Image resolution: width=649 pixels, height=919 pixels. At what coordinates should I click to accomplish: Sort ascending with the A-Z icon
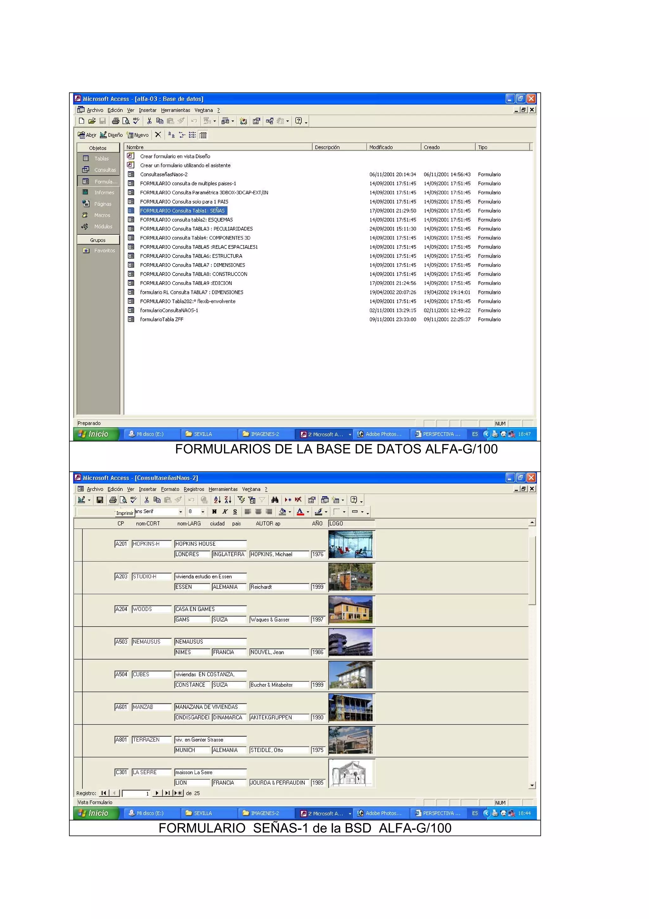[217, 500]
